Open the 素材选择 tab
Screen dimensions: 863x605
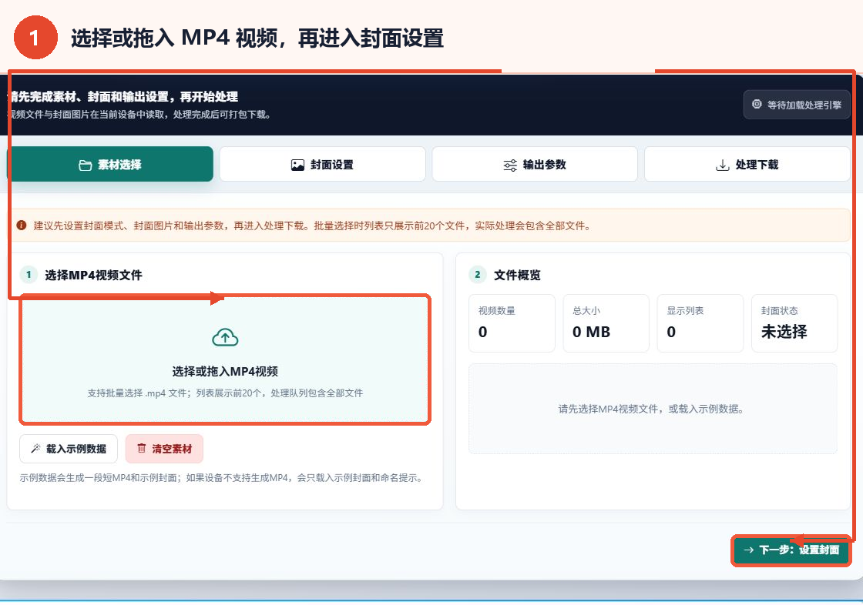pyautogui.click(x=110, y=164)
